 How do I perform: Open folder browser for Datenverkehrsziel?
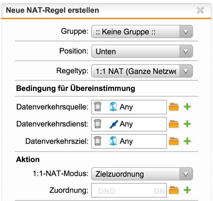coord(174,141)
